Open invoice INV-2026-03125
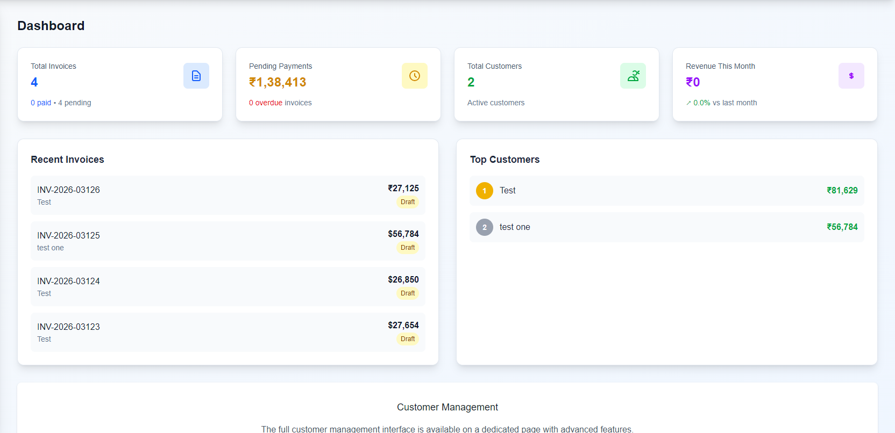Image resolution: width=895 pixels, height=433 pixels. tap(228, 241)
